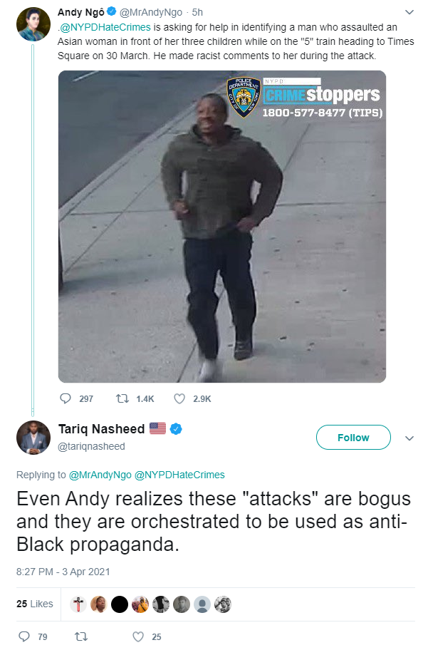View the 25 Likes list

[x=35, y=604]
